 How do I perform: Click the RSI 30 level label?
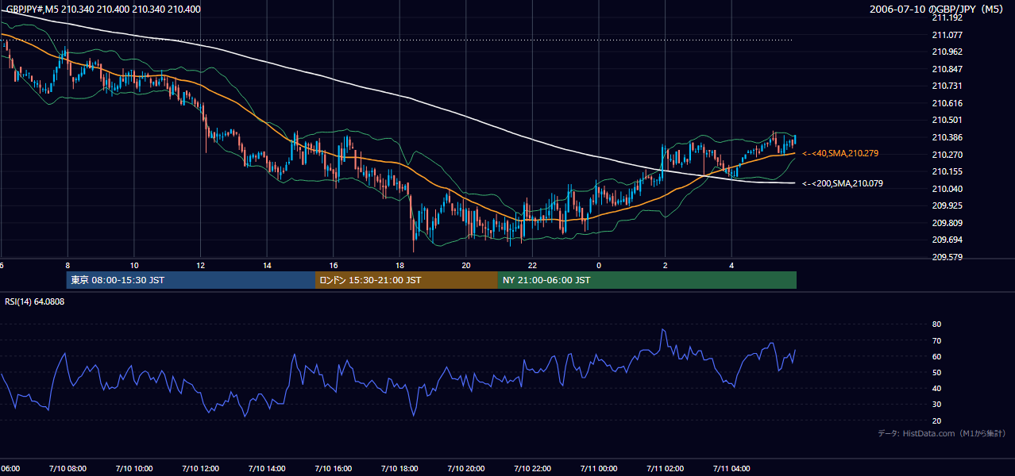(x=936, y=405)
